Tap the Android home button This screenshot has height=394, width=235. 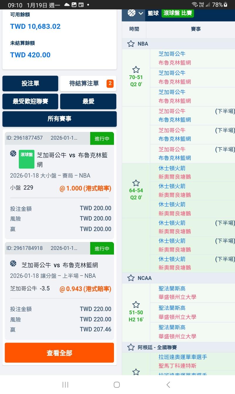click(x=117, y=385)
